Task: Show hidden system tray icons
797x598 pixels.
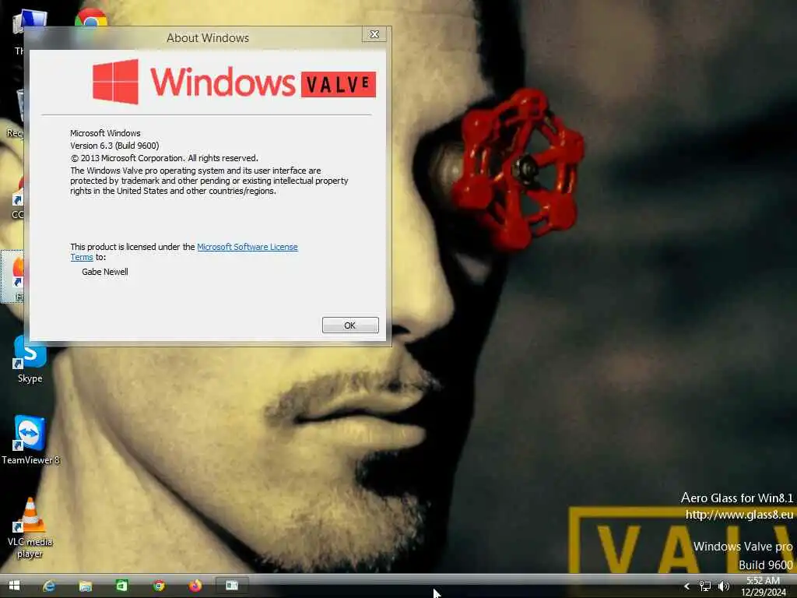Action: pyautogui.click(x=686, y=586)
